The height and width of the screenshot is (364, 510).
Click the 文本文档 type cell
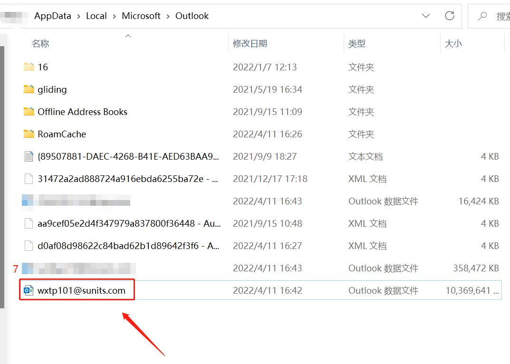coord(365,156)
